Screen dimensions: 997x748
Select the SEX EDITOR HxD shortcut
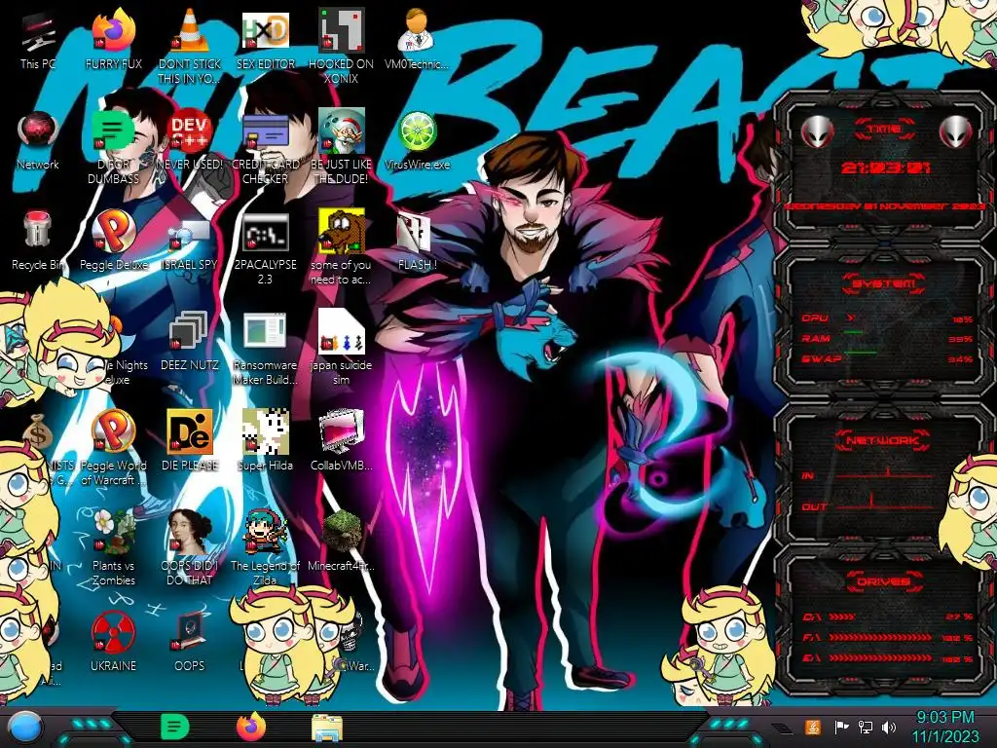(x=266, y=39)
